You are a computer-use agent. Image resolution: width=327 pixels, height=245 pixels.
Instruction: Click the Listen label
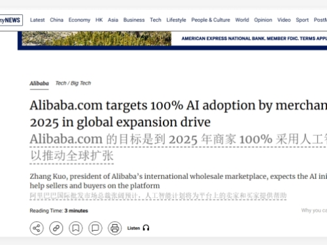coord(133,228)
